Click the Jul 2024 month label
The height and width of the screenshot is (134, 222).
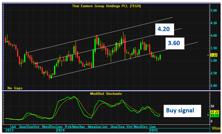[105, 127]
